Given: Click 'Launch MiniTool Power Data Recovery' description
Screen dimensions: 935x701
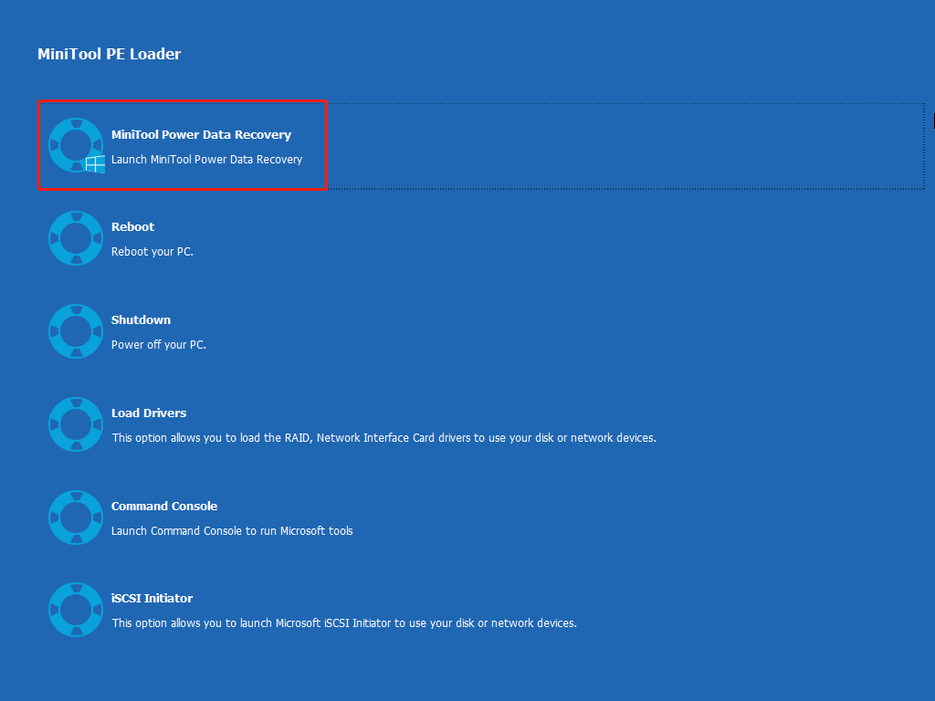Looking at the screenshot, I should (207, 159).
